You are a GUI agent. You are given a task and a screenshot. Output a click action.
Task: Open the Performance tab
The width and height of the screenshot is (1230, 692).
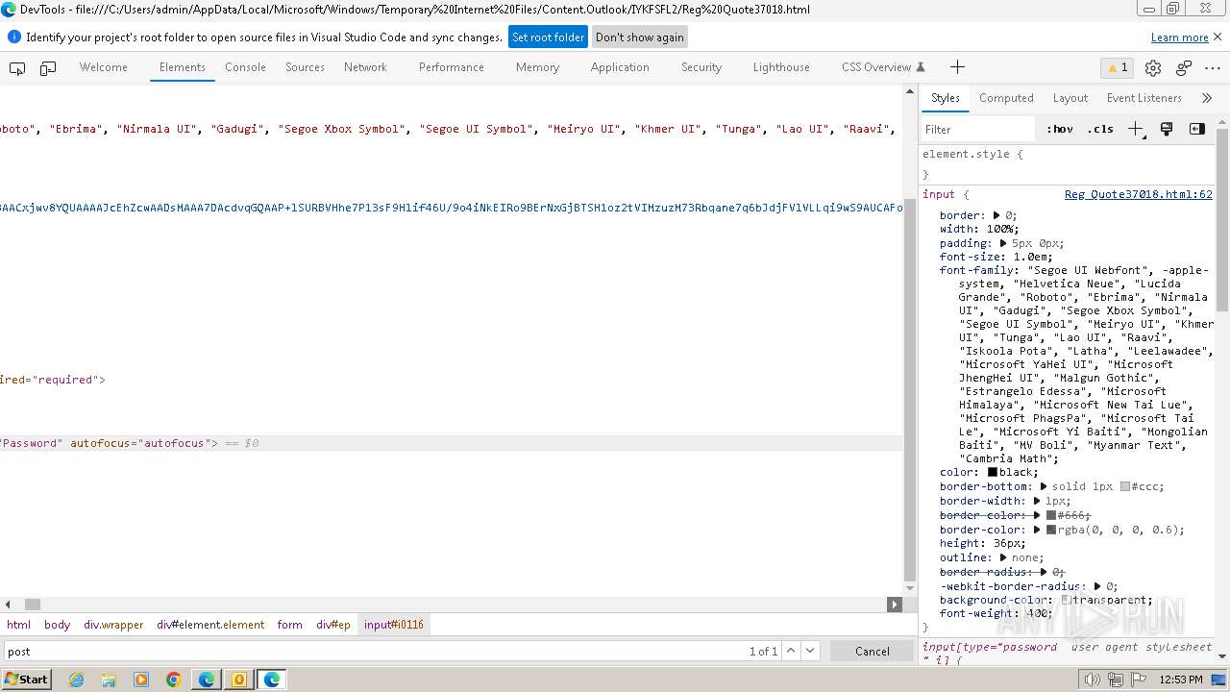(451, 67)
